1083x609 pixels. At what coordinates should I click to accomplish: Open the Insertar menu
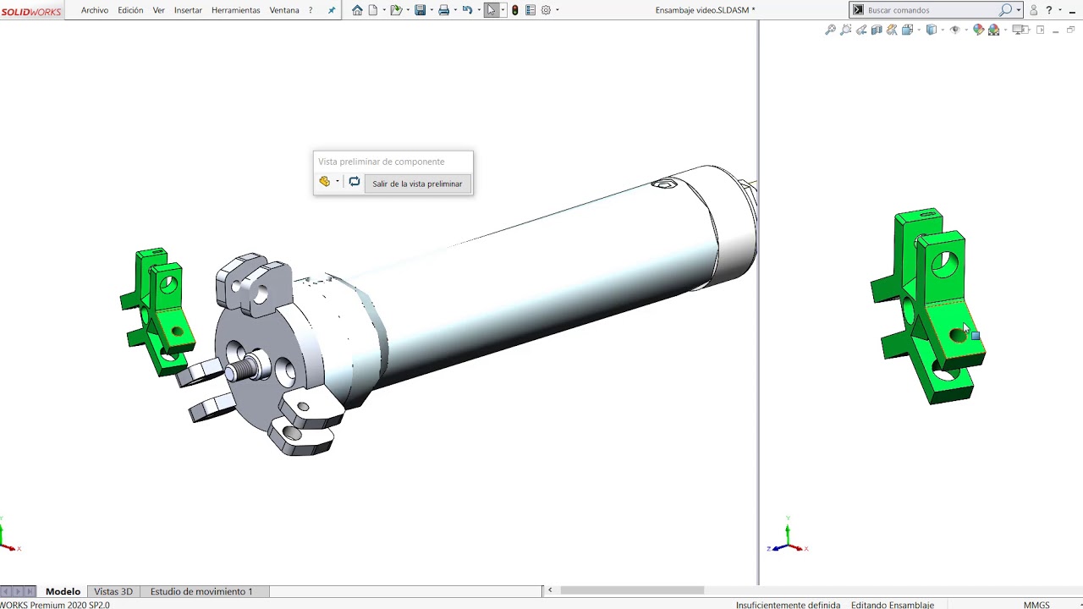pyautogui.click(x=188, y=10)
